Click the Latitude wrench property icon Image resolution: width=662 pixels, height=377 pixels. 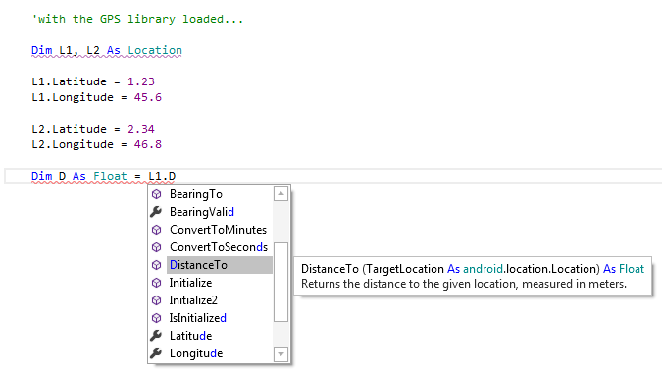tap(156, 336)
